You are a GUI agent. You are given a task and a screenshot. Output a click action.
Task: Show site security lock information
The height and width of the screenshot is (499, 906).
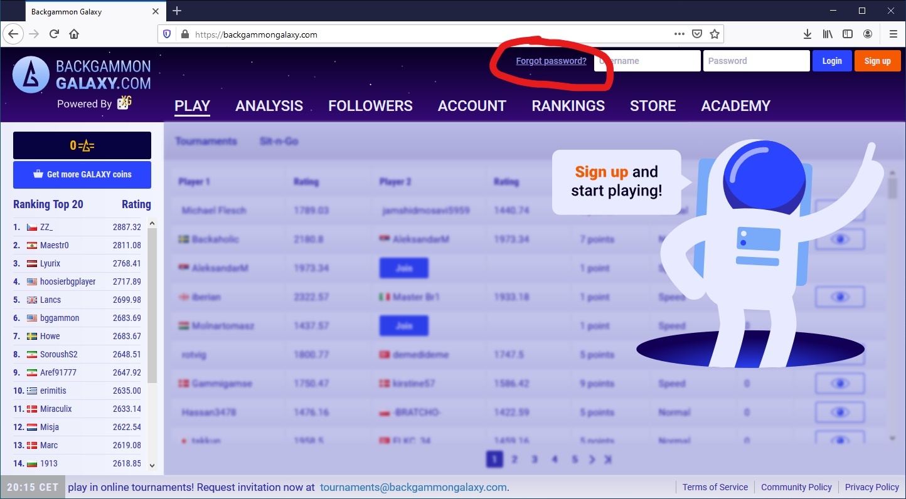(x=184, y=34)
